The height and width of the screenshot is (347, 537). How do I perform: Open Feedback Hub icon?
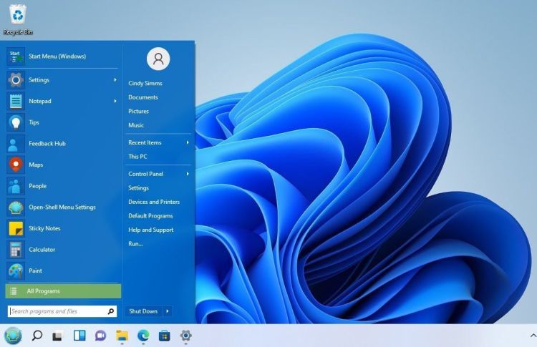[16, 144]
